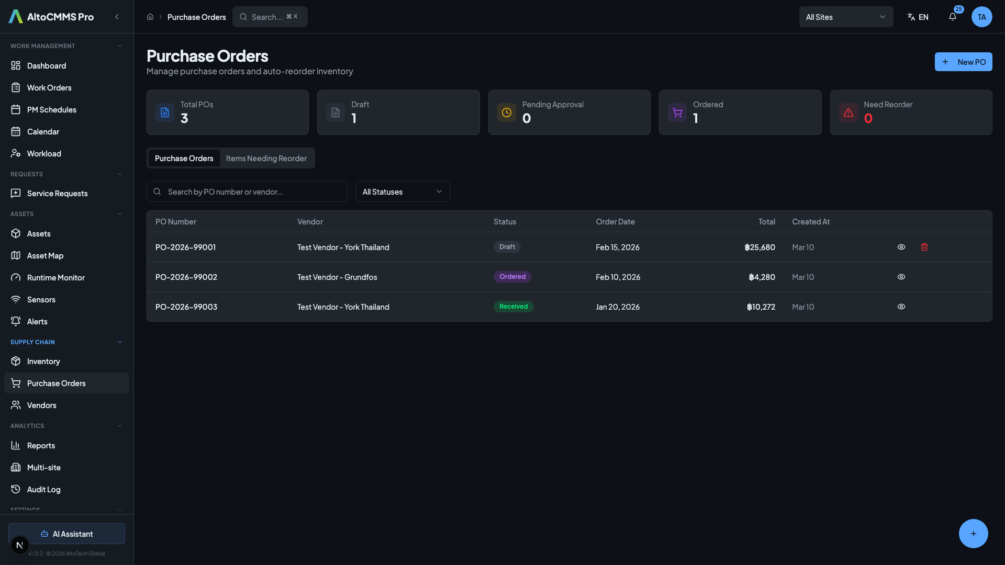Select the Asset Map sidebar item
The height and width of the screenshot is (565, 1005).
(x=46, y=255)
